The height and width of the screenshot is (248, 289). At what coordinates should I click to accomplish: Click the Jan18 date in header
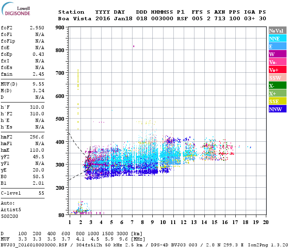click(123, 19)
